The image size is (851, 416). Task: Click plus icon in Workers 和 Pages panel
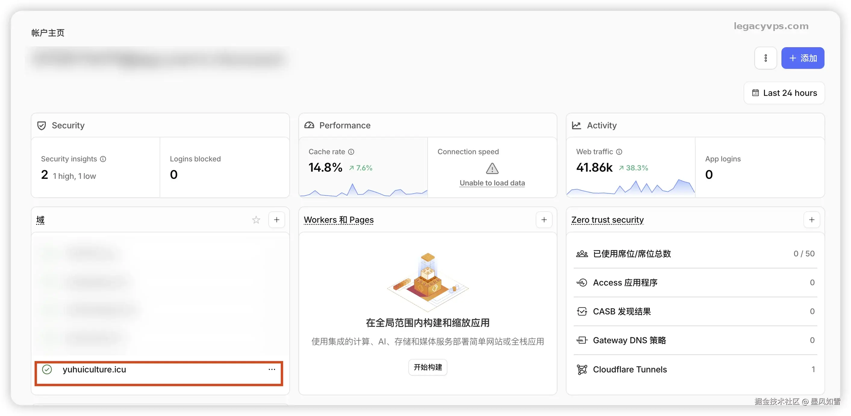click(x=544, y=220)
